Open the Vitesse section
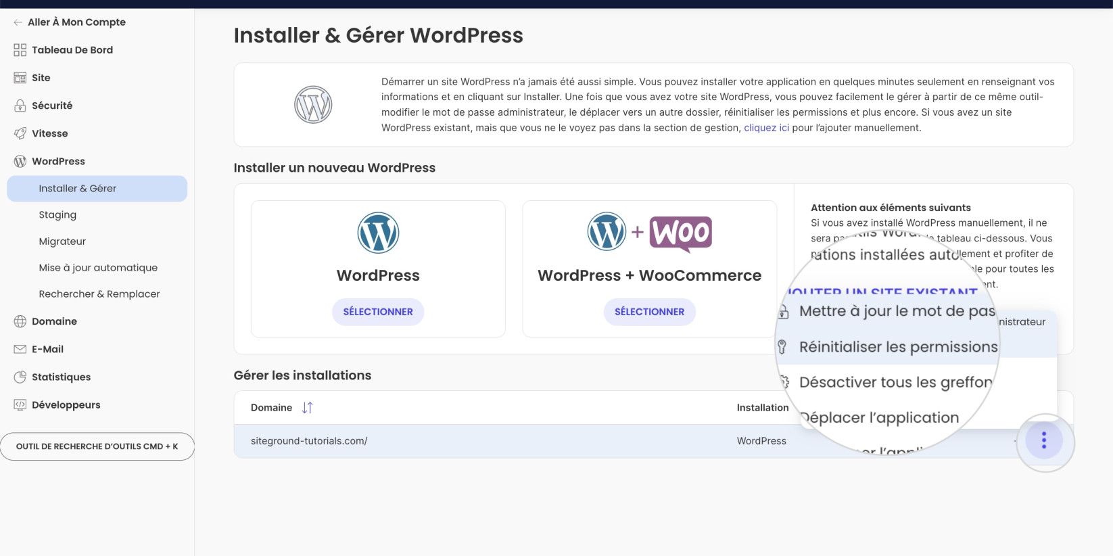The image size is (1113, 556). tap(50, 133)
